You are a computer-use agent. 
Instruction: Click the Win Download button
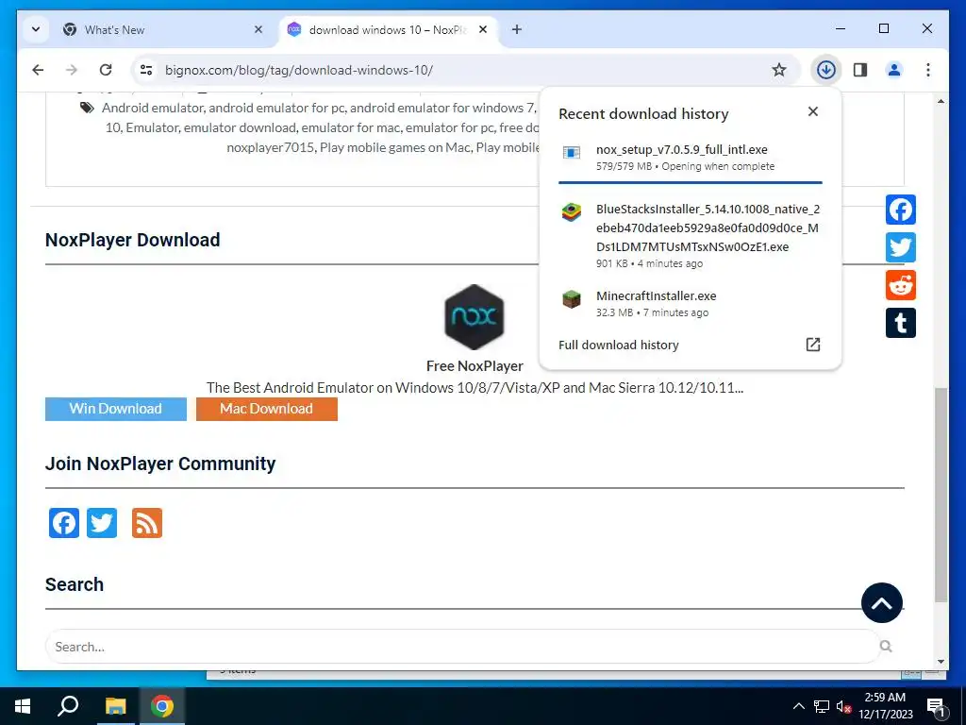tap(116, 409)
